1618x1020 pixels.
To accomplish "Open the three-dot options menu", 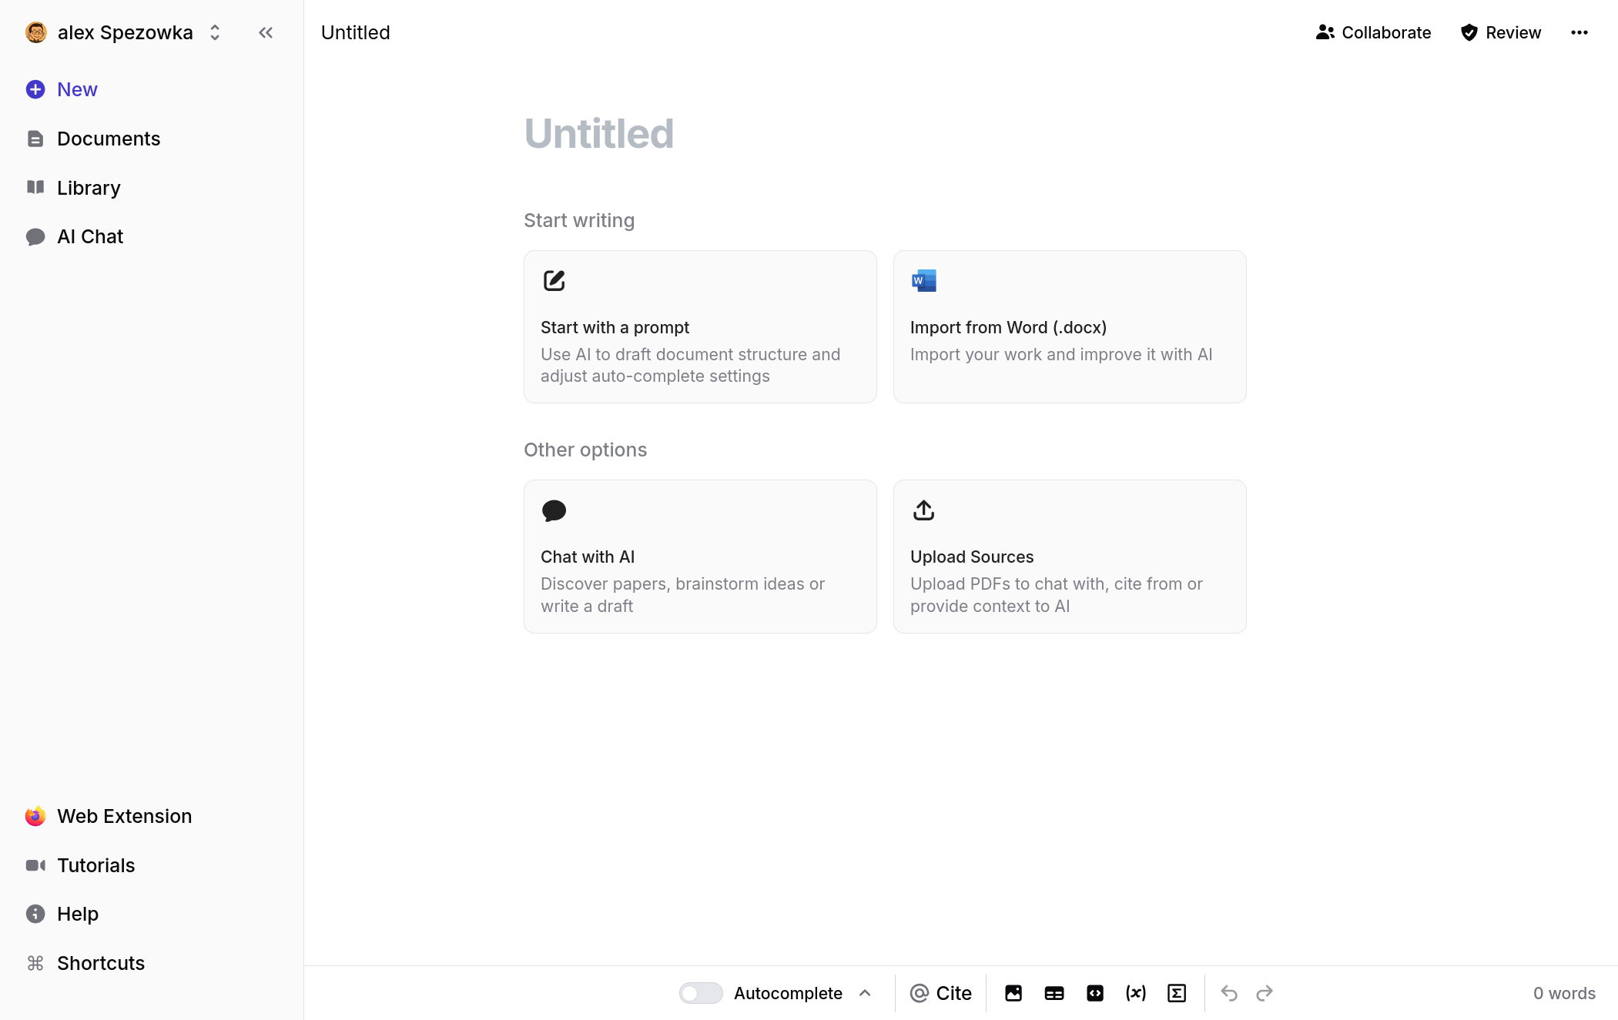I will coord(1580,32).
